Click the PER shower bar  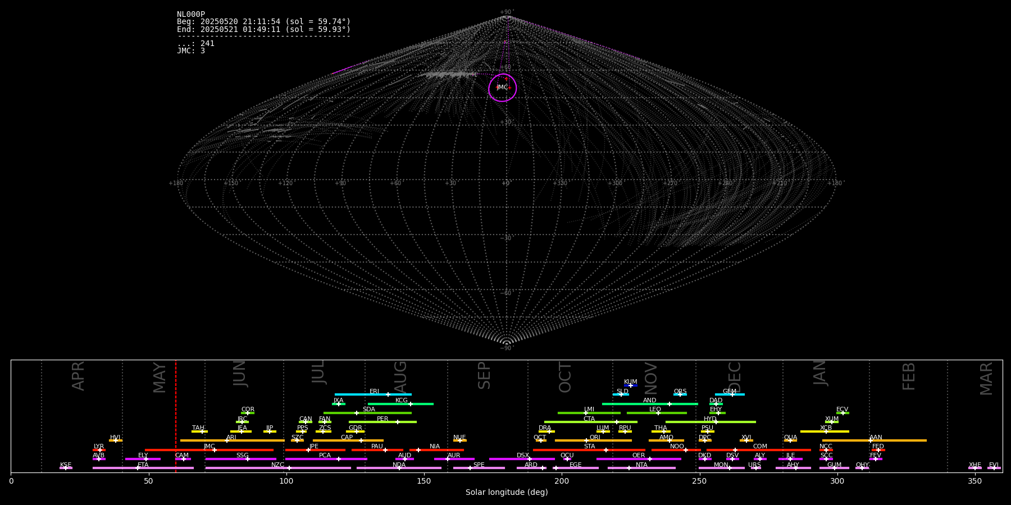pyautogui.click(x=382, y=422)
